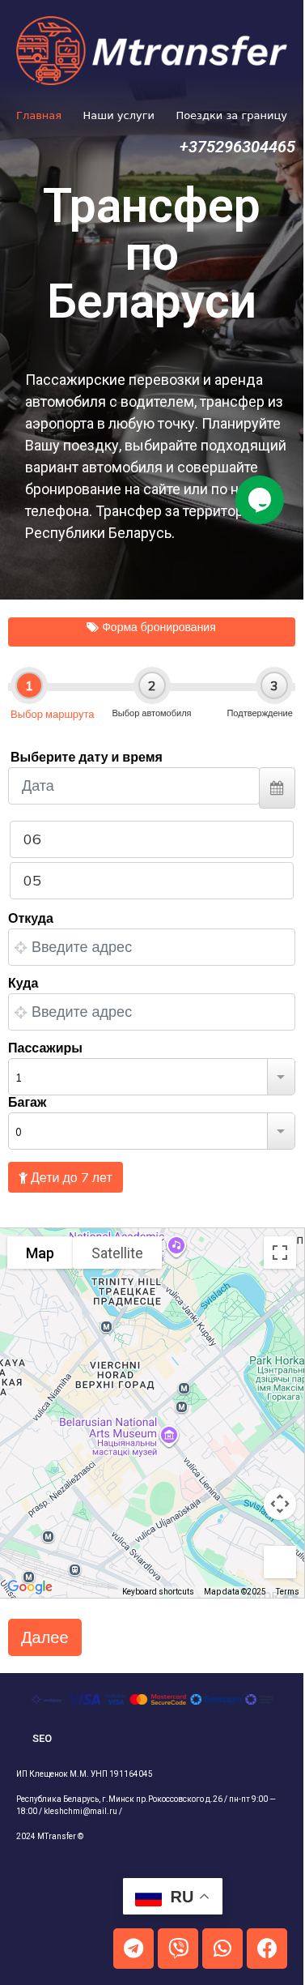This screenshot has width=305, height=1985.
Task: Toggle fullscreen map view
Action: pos(280,1253)
